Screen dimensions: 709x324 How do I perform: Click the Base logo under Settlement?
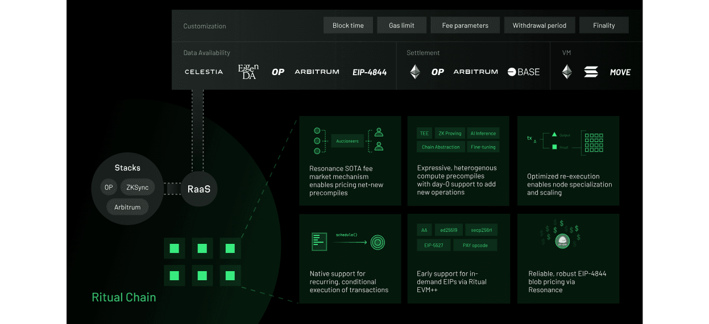[x=524, y=72]
